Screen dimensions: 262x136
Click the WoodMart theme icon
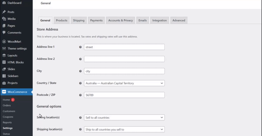(x=4, y=42)
